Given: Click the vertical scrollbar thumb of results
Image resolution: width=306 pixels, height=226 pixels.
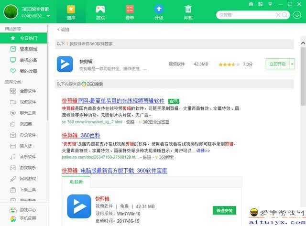Looking at the screenshot, I should 303,76.
